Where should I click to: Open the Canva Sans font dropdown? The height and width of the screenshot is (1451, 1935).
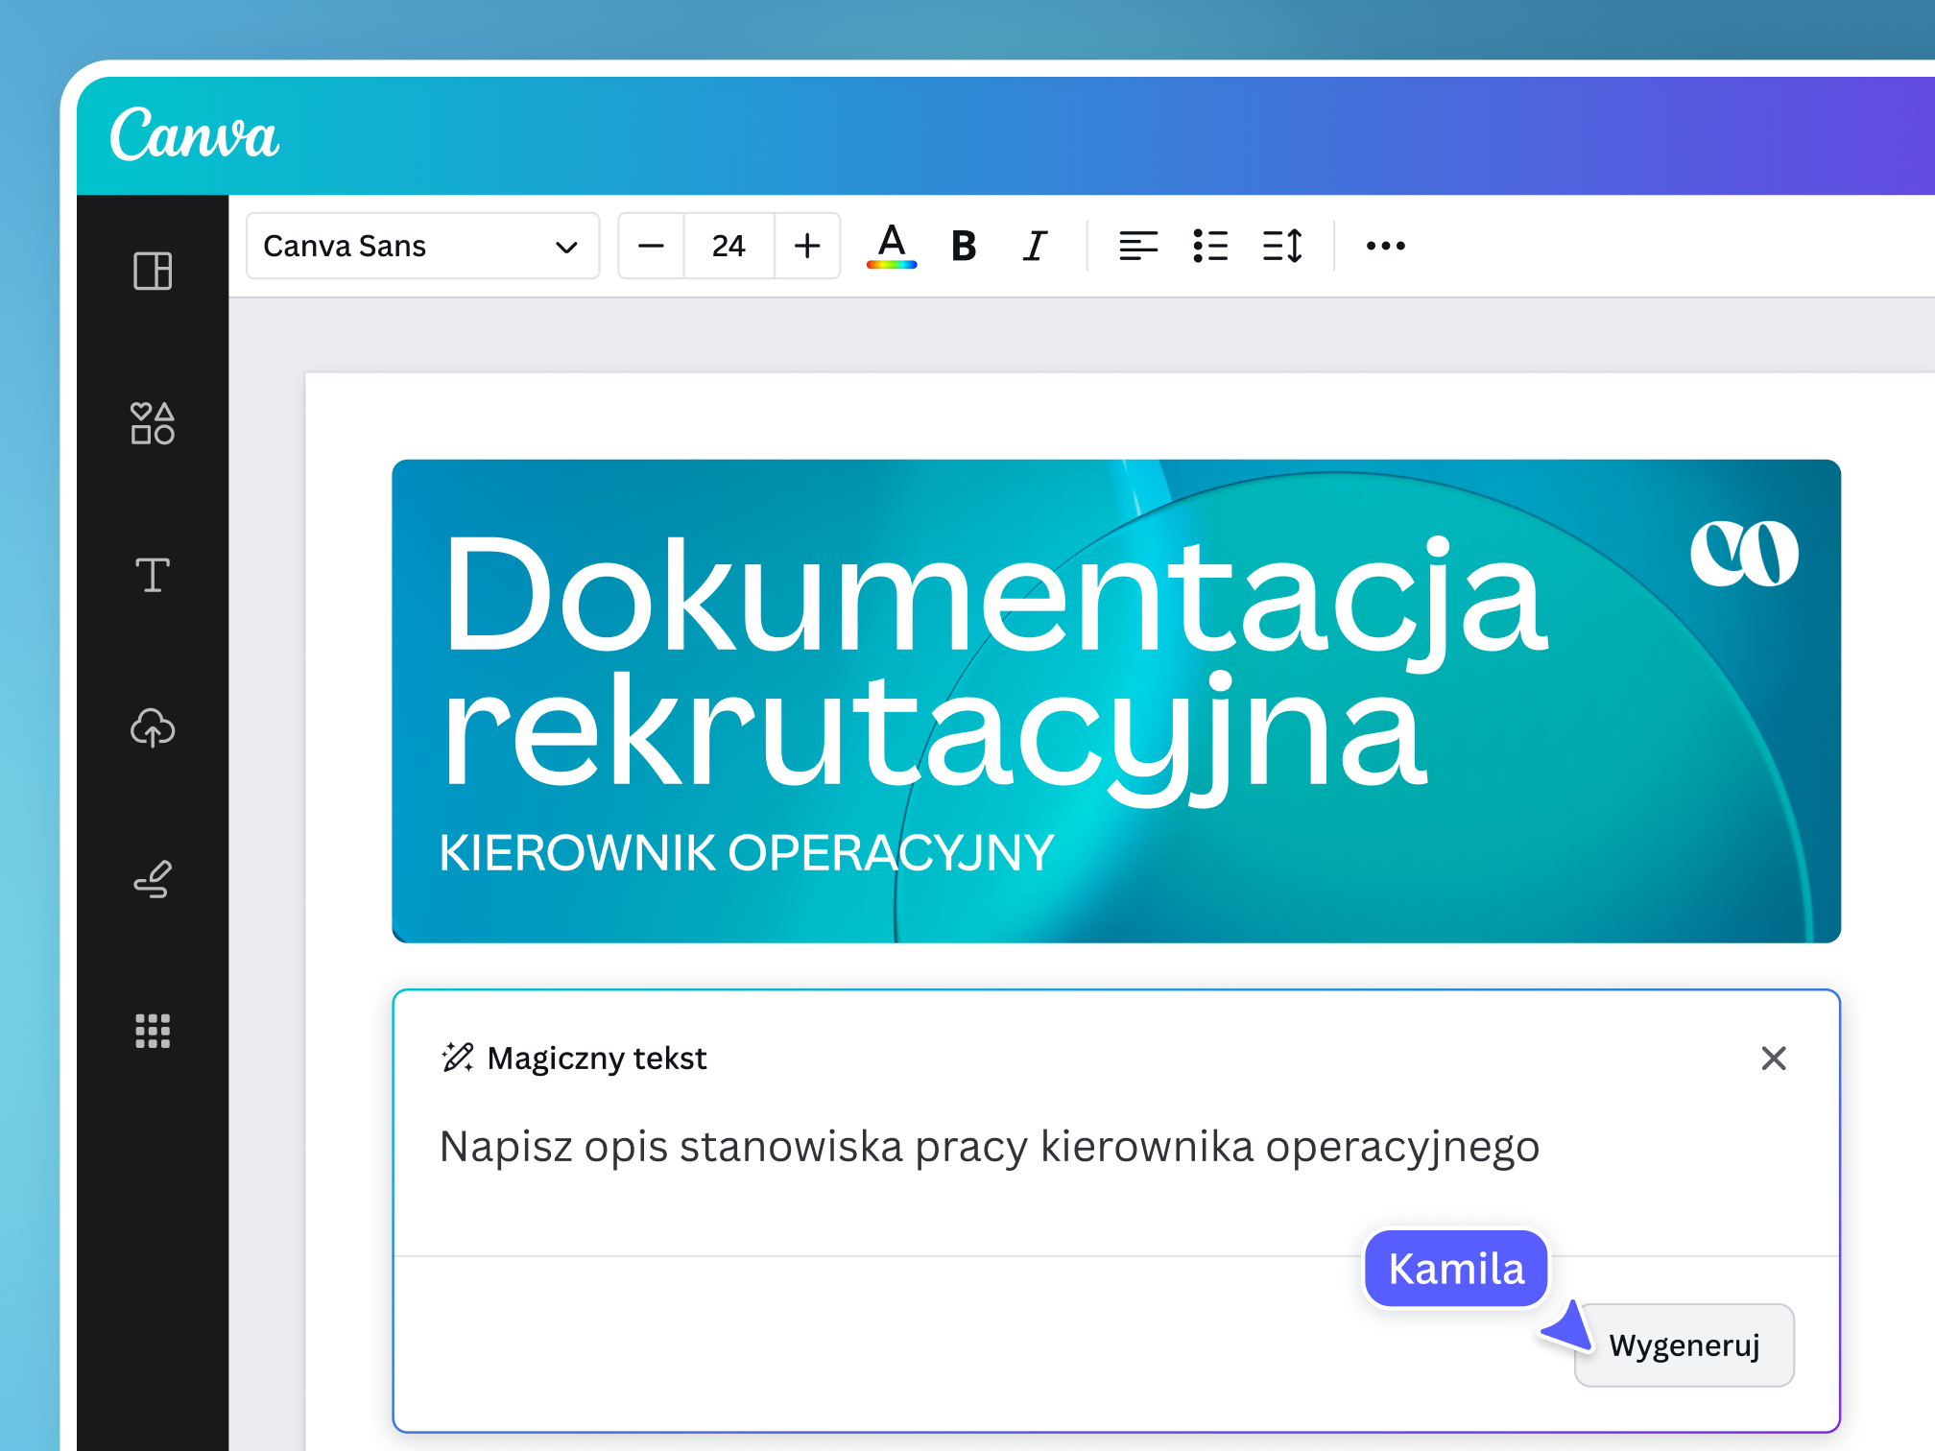tap(422, 246)
